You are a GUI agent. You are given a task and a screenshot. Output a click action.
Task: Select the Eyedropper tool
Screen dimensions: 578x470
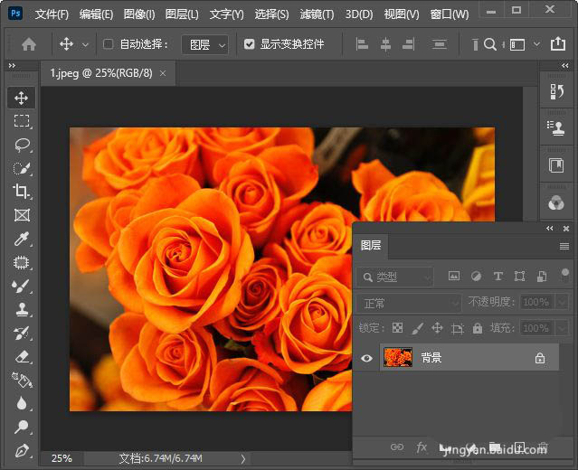tap(22, 239)
